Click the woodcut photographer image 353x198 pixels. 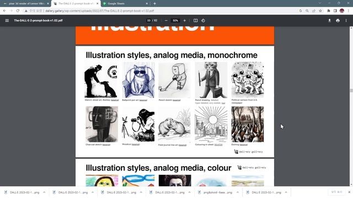pyautogui.click(x=138, y=124)
